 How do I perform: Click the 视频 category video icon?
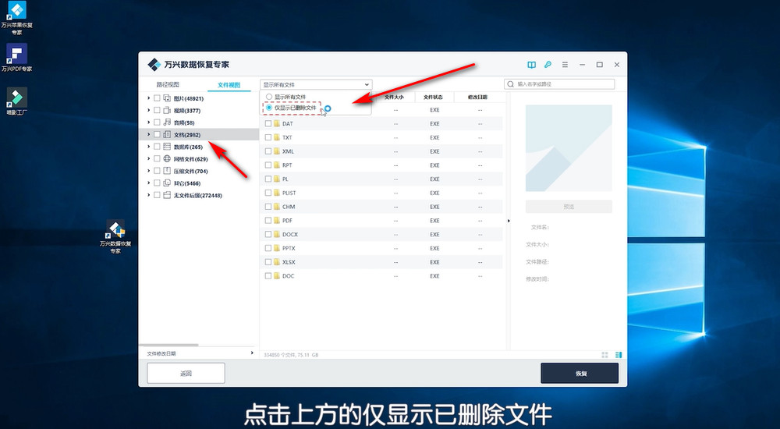tap(167, 111)
